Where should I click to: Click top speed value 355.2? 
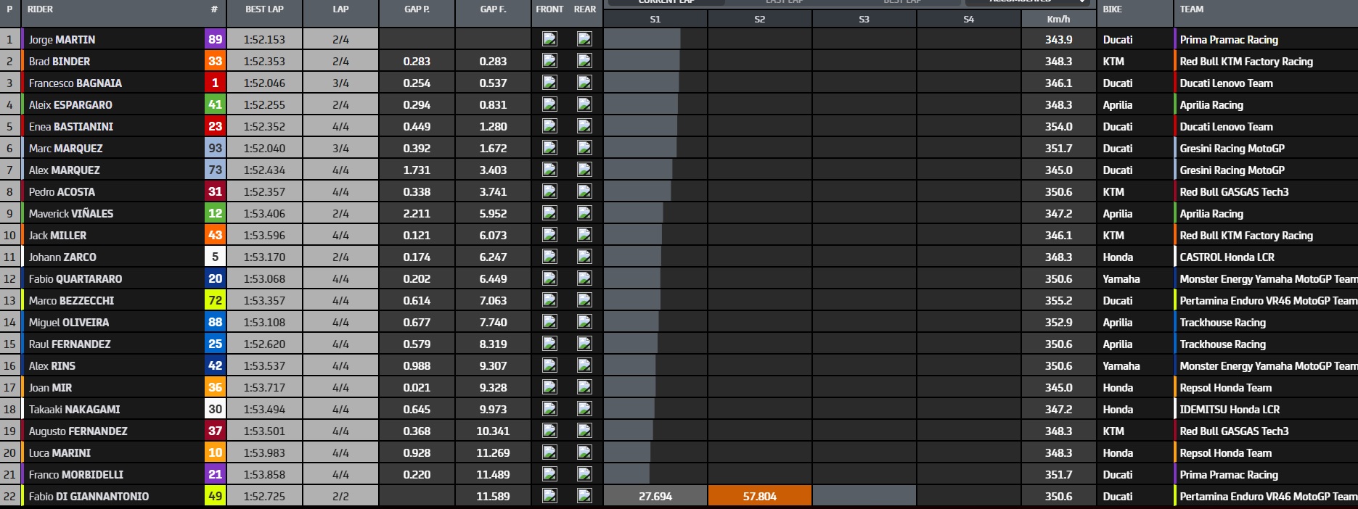point(1058,300)
